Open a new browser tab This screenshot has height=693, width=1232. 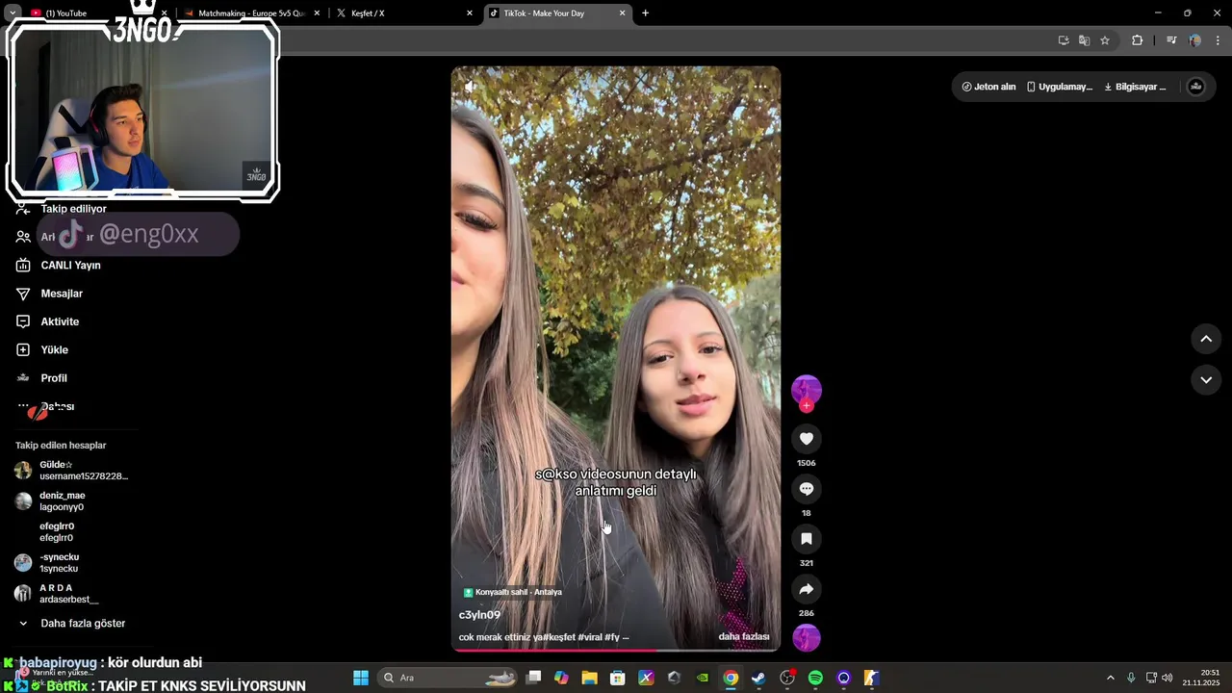[645, 13]
